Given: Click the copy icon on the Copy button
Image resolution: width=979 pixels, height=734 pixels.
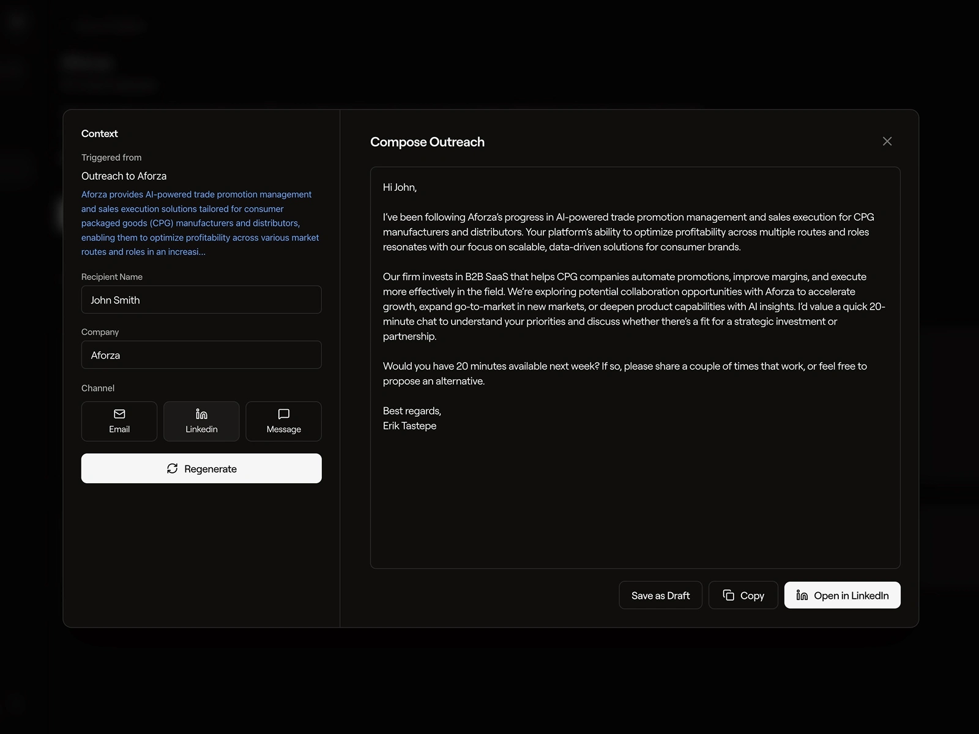Looking at the screenshot, I should tap(728, 595).
